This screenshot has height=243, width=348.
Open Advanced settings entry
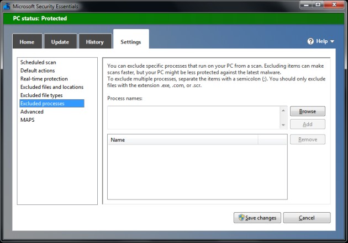[x=32, y=111]
